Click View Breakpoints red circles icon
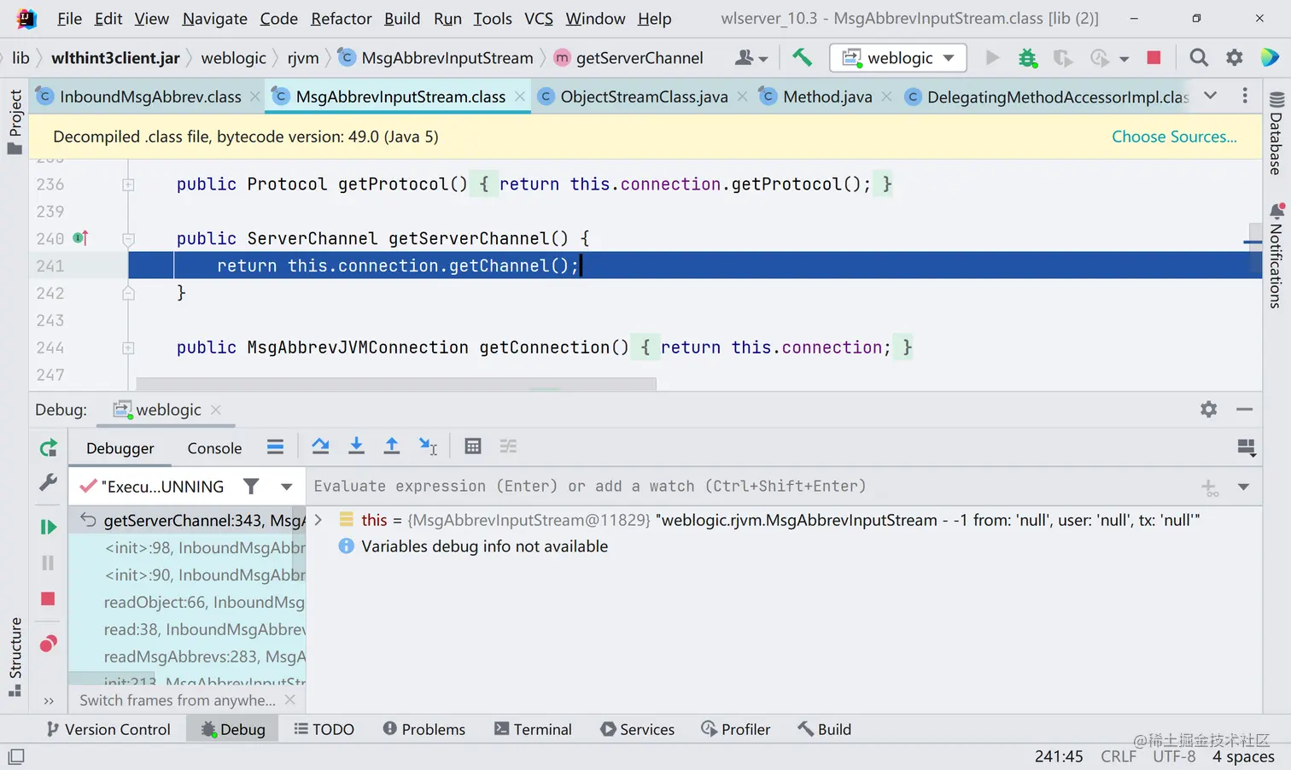Image resolution: width=1291 pixels, height=770 pixels. (x=49, y=643)
